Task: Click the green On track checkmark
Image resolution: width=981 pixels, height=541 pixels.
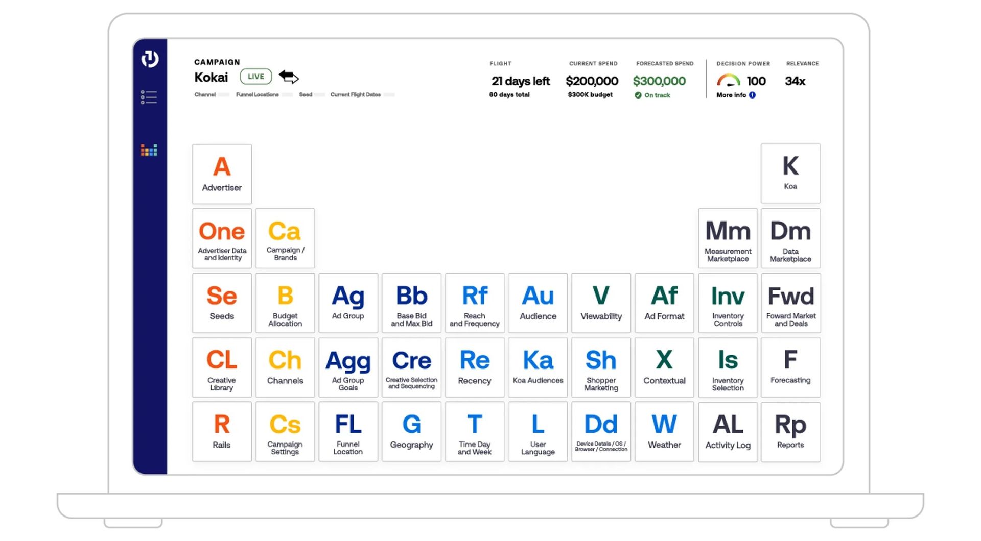Action: point(638,95)
